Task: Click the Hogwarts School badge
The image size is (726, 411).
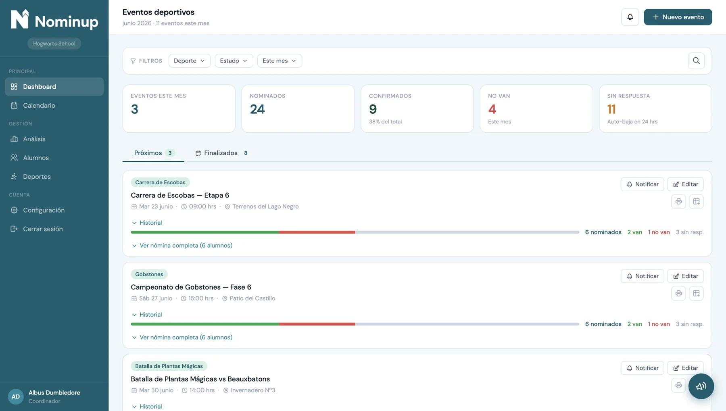Action: (x=54, y=44)
